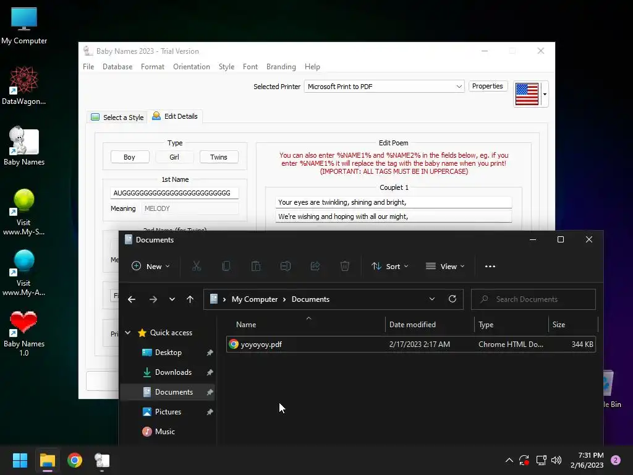Click the Search Documents box
Image resolution: width=633 pixels, height=475 pixels.
pos(533,299)
